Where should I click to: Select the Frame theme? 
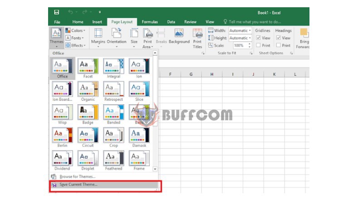pos(139,161)
